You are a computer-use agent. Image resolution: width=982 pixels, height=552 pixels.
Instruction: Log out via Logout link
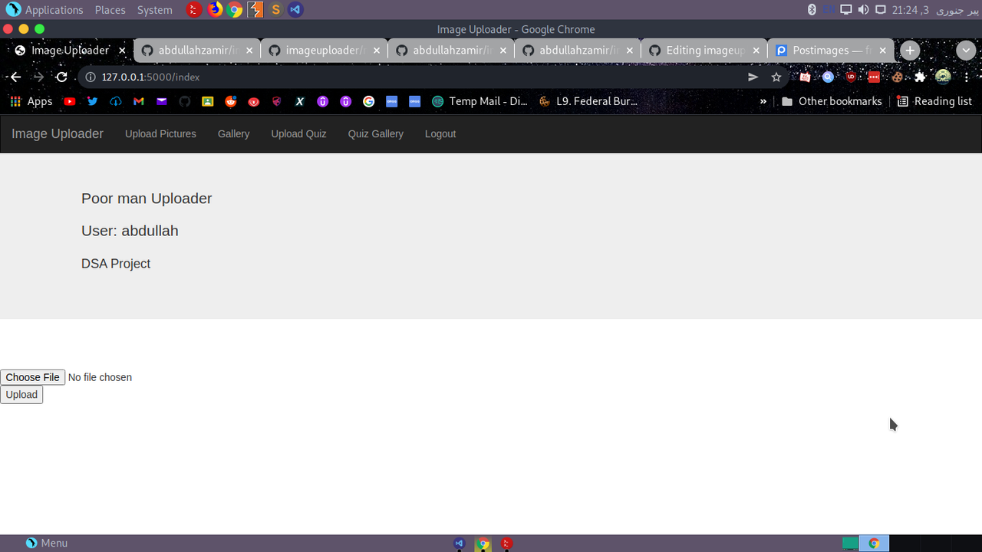coord(440,133)
